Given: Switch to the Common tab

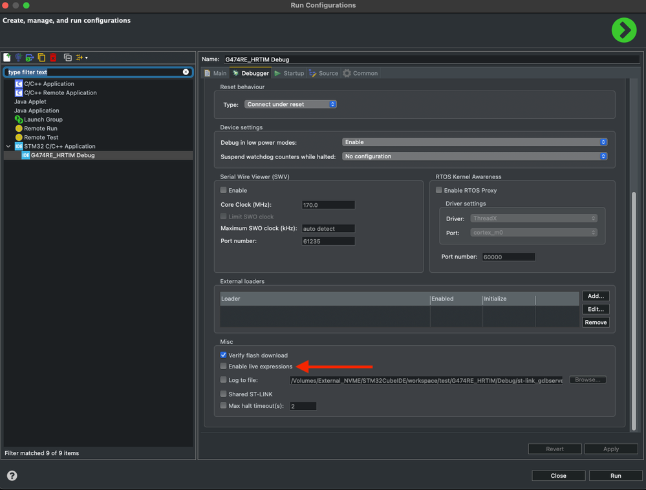Looking at the screenshot, I should (x=360, y=73).
